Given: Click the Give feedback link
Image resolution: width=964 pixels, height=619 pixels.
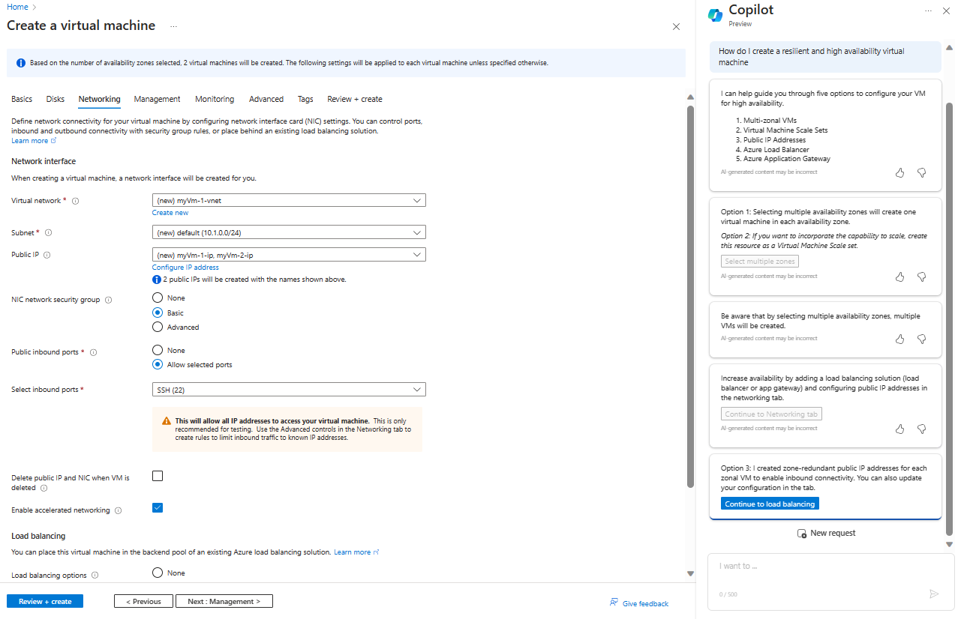Looking at the screenshot, I should click(x=645, y=603).
